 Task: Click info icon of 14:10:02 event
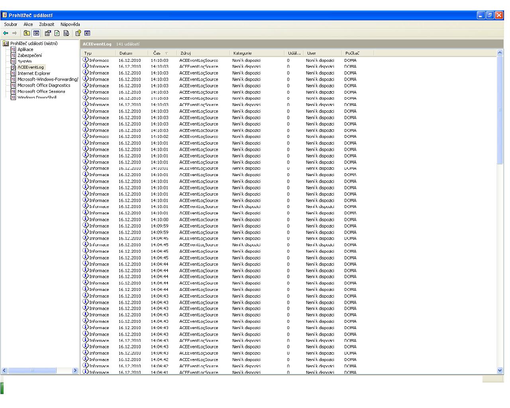(85, 136)
